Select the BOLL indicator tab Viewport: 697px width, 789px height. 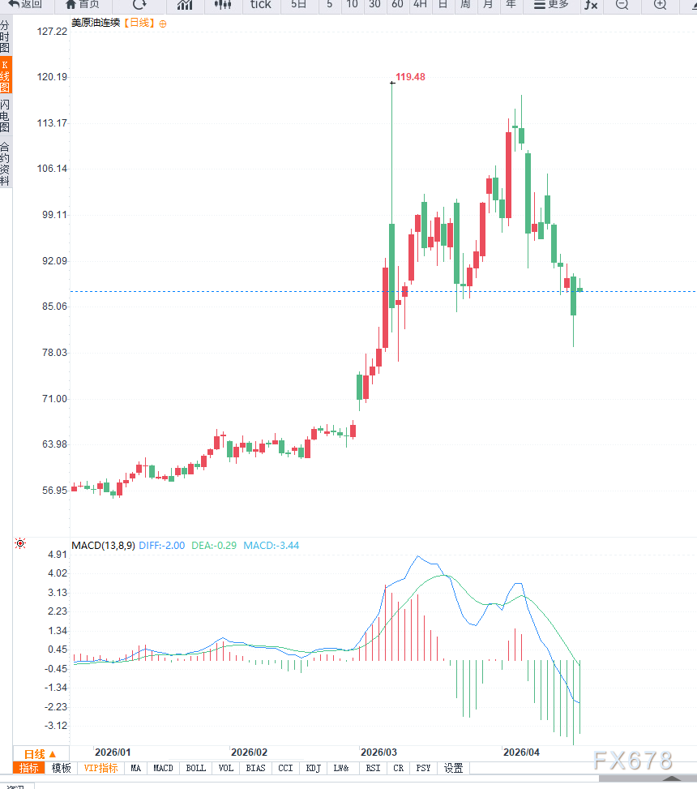pyautogui.click(x=195, y=768)
